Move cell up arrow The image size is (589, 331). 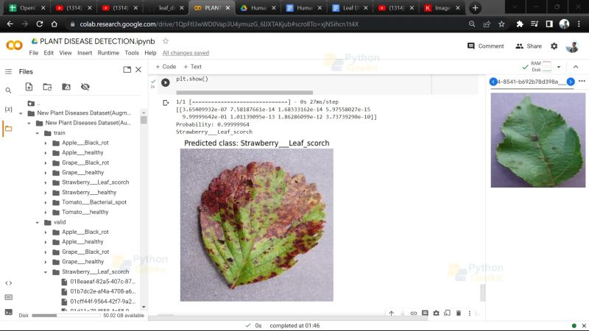(x=392, y=313)
